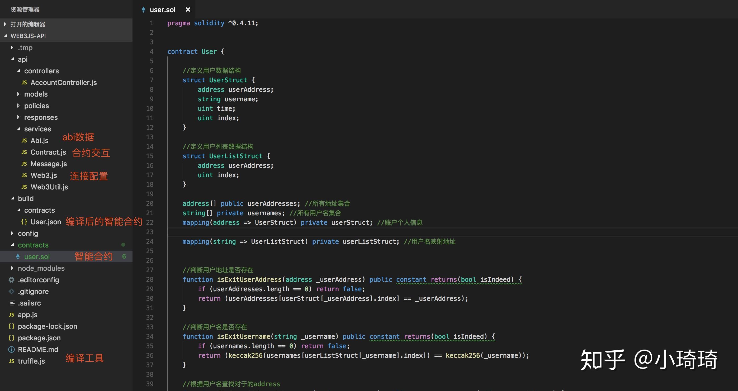Click braces icon of package-lock.json

coord(11,326)
